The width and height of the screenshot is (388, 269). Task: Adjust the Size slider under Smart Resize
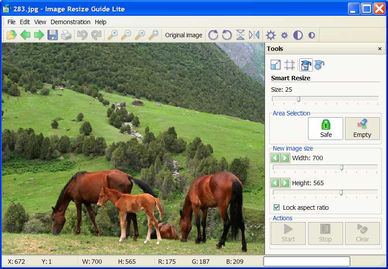299,99
